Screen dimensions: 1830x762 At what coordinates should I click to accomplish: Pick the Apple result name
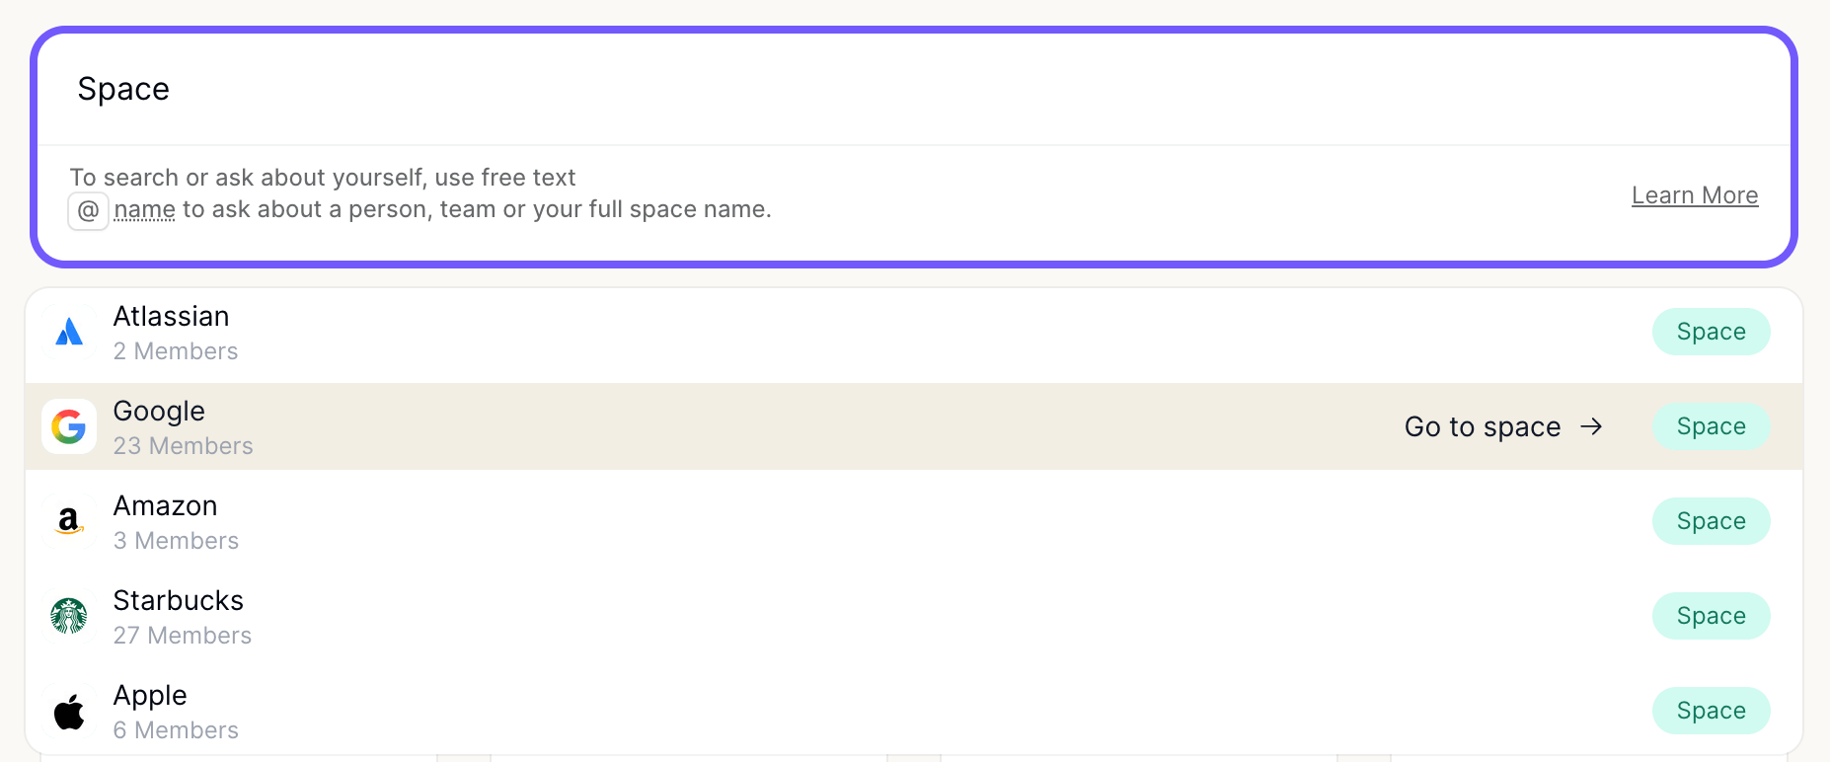click(150, 696)
